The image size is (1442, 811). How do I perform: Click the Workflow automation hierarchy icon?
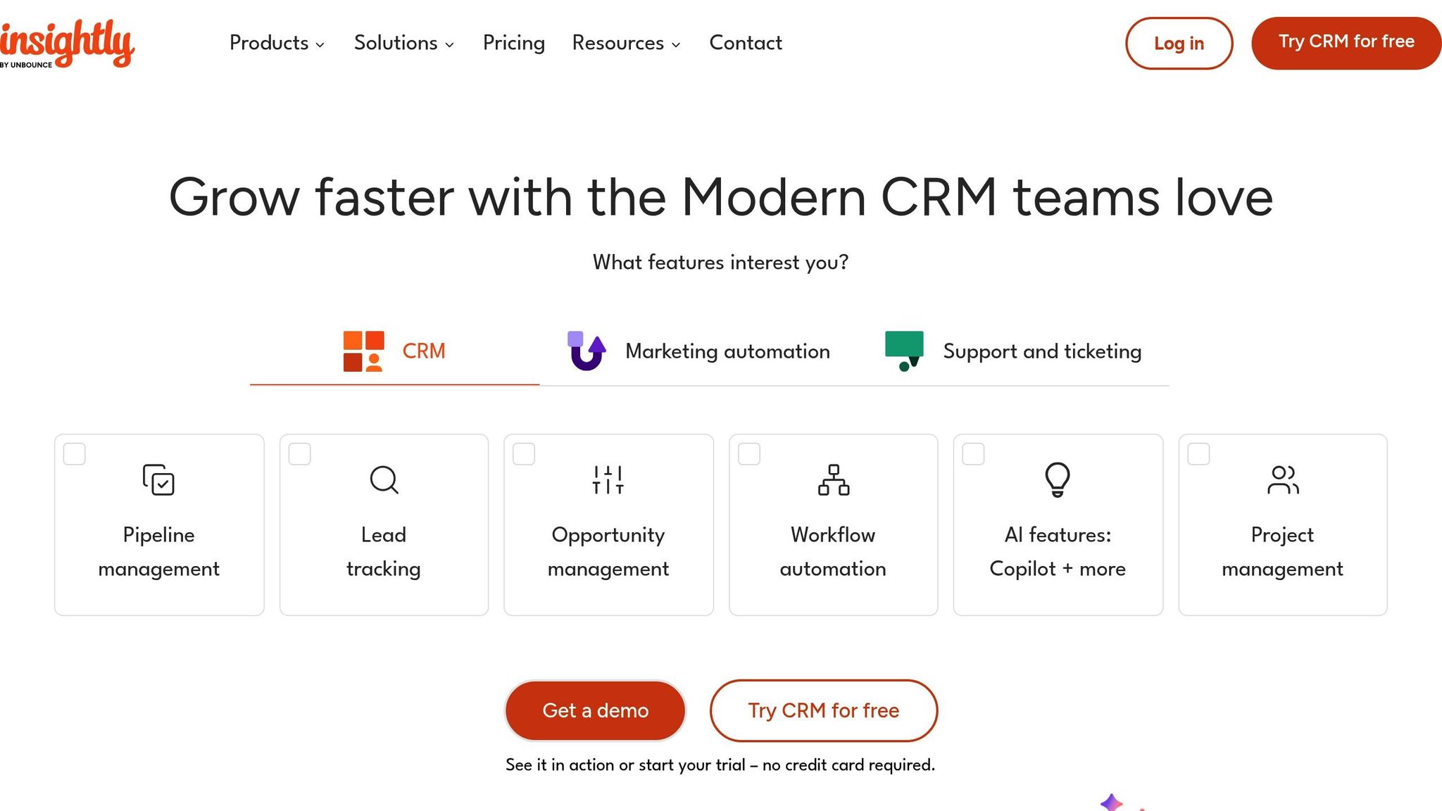(834, 479)
